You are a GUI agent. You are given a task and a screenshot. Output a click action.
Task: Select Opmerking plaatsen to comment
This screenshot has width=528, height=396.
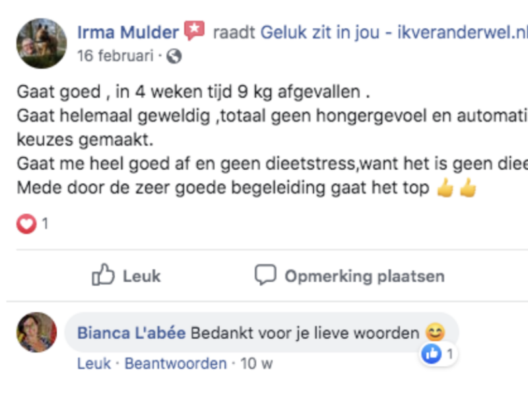click(350, 275)
